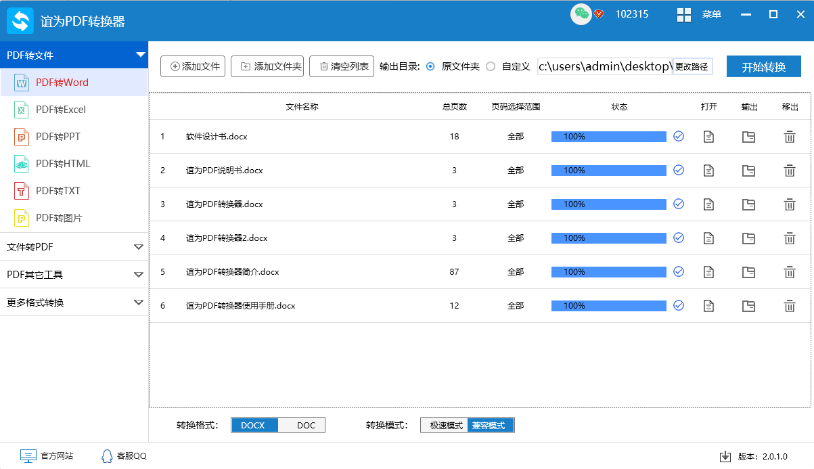Click the version download icon

[x=725, y=456]
